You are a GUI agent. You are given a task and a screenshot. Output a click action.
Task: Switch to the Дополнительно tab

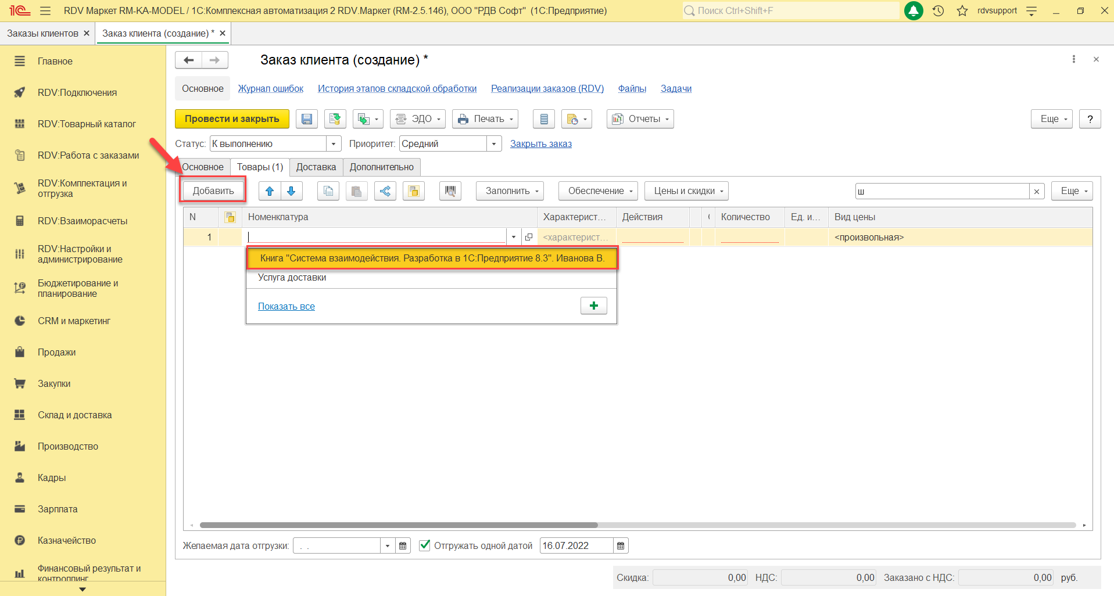[x=381, y=167]
